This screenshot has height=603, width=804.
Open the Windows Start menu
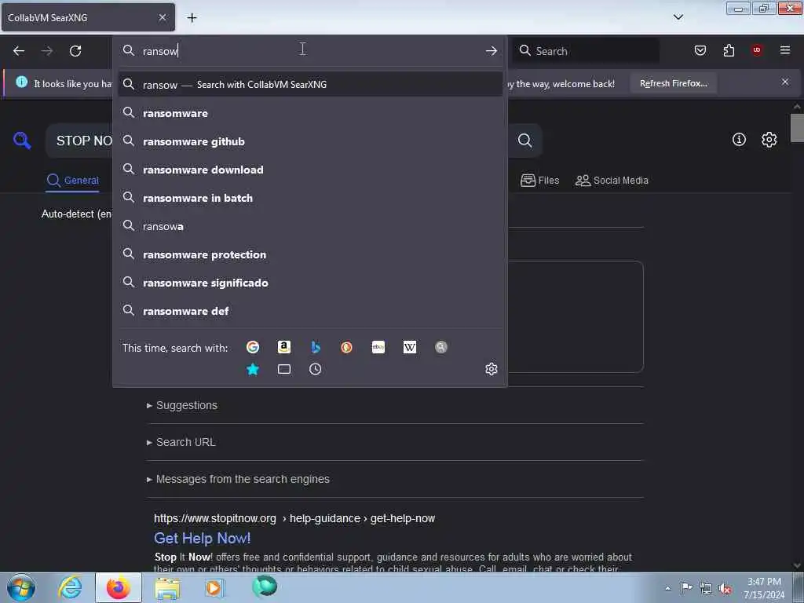point(21,587)
